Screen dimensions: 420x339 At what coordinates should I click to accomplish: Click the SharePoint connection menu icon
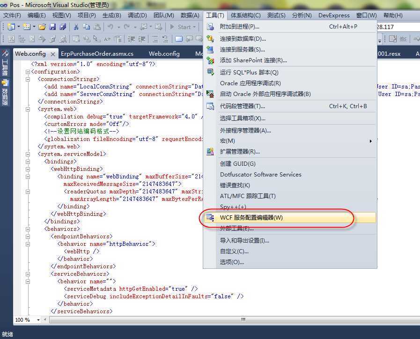[x=210, y=60]
